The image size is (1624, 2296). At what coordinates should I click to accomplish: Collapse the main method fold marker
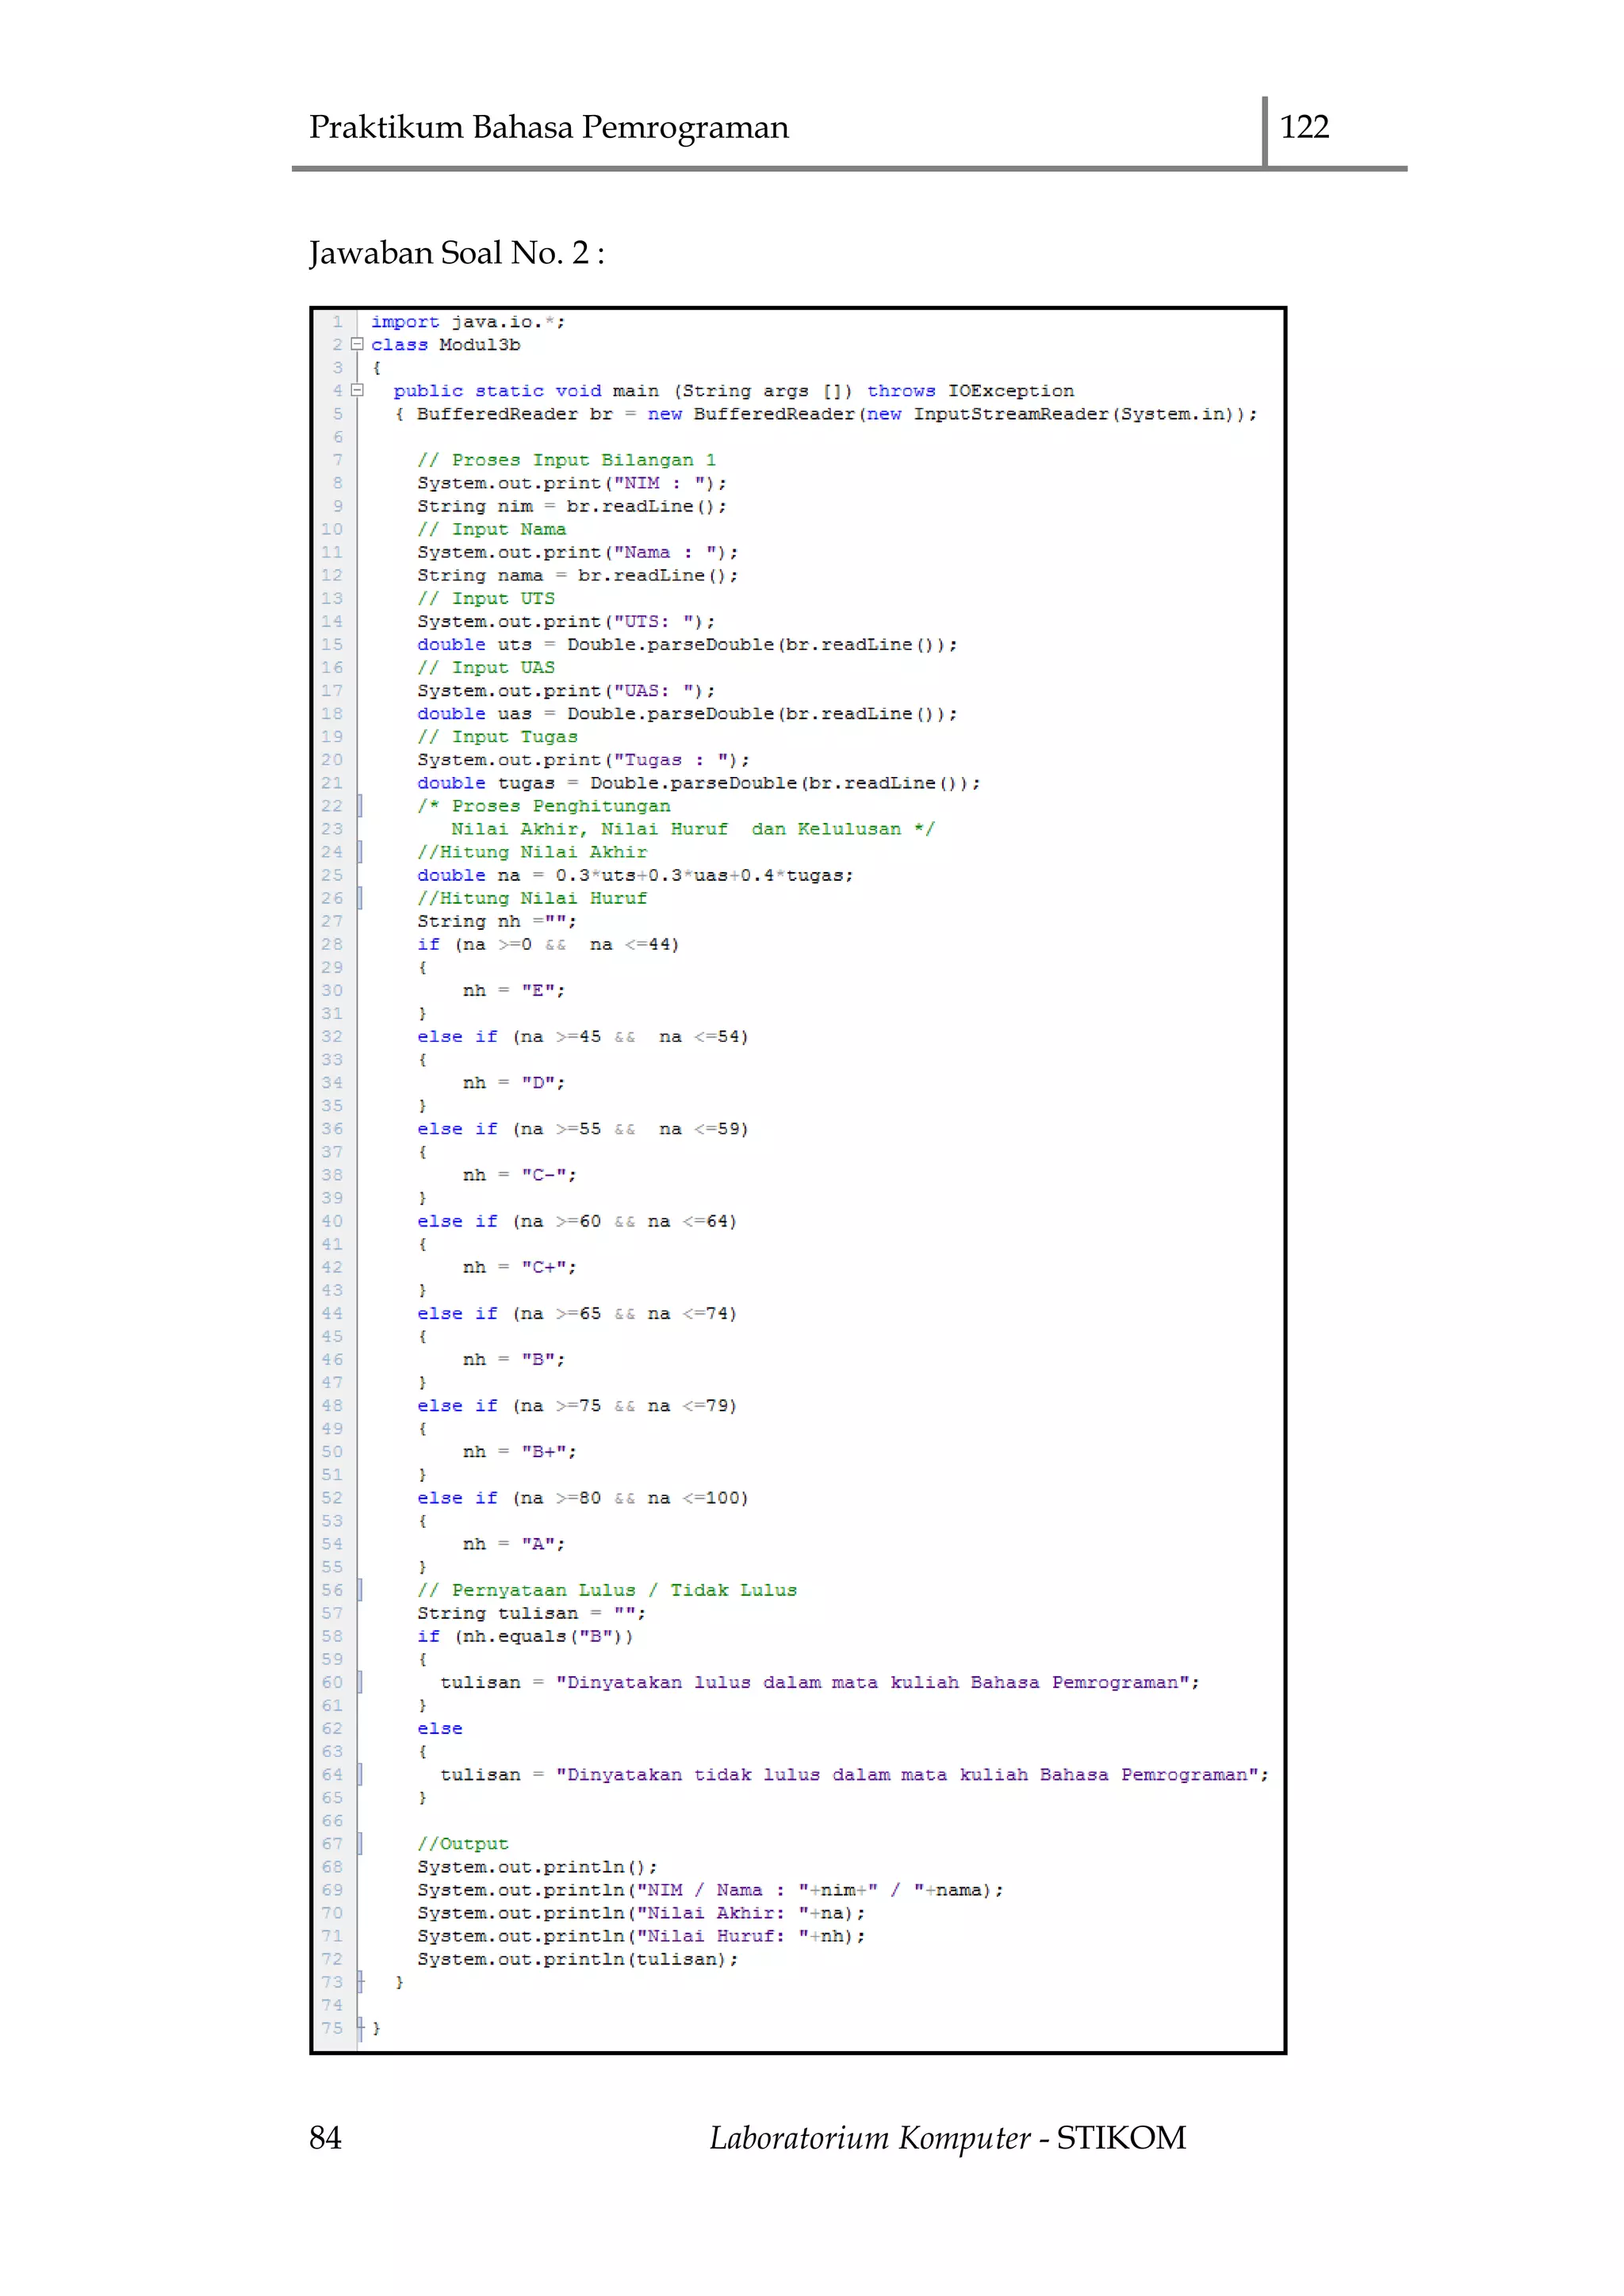[357, 390]
